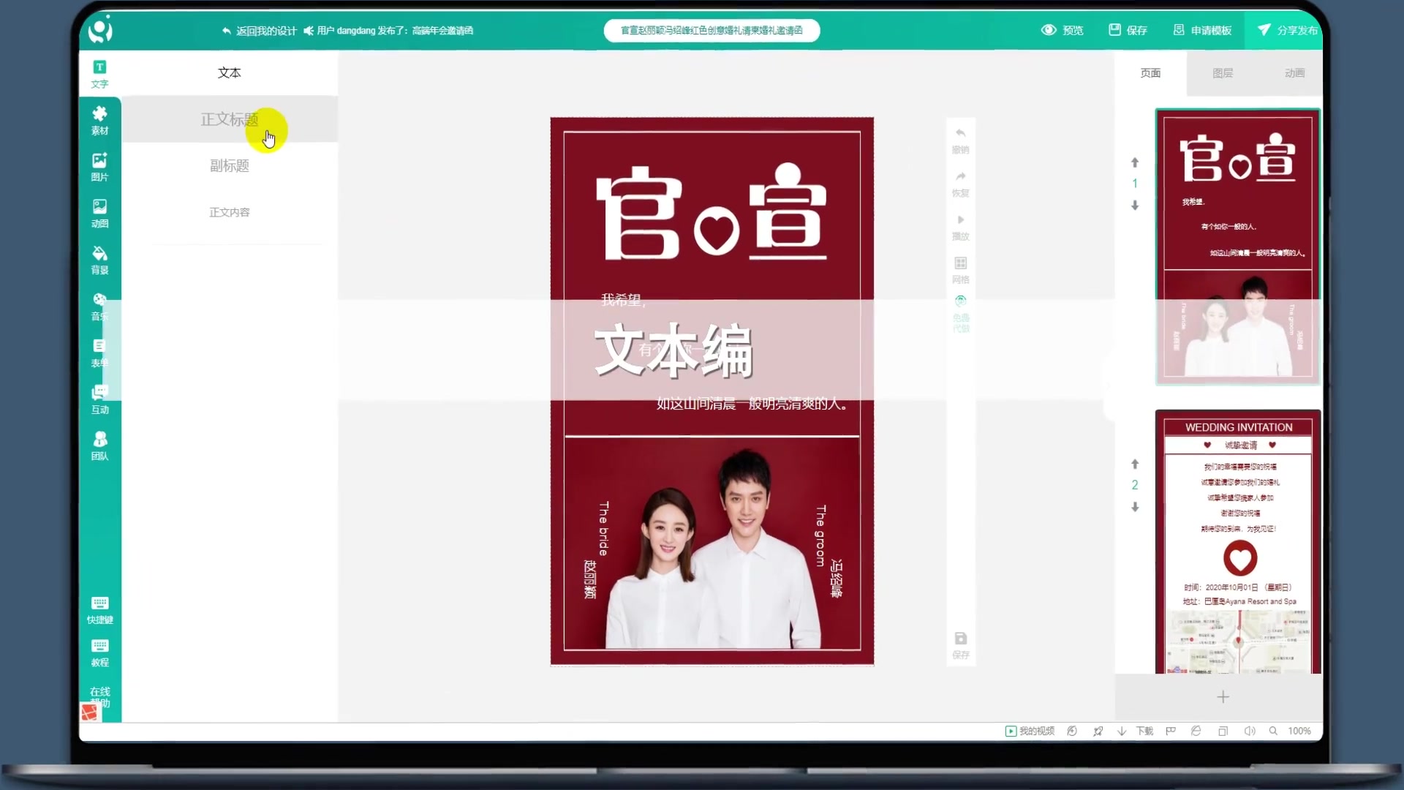The width and height of the screenshot is (1404, 790).
Task: Click the 100% zoom level
Action: point(1299,731)
